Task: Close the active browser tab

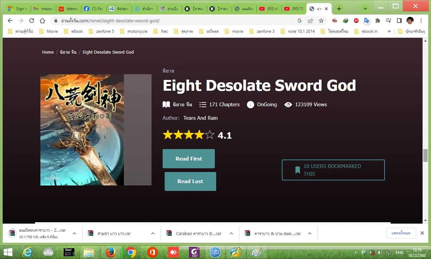Action: tap(326, 9)
